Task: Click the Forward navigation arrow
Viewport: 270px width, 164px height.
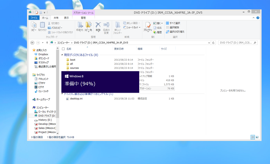Action: (x=38, y=43)
